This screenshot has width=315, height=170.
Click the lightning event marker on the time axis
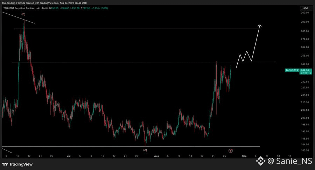click(231, 151)
